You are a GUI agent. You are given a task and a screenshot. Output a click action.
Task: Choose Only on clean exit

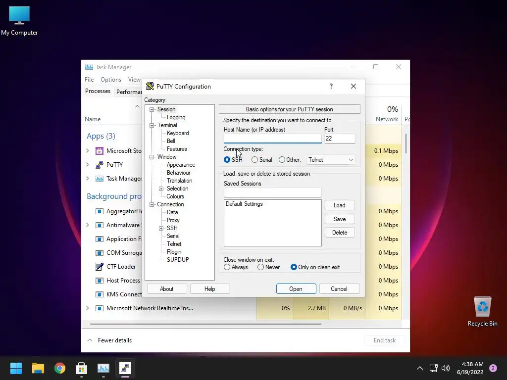[x=294, y=267]
